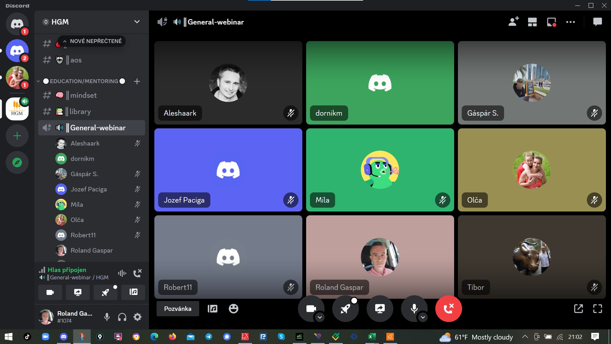Turn on camera in sidebar voice panel

coord(50,292)
